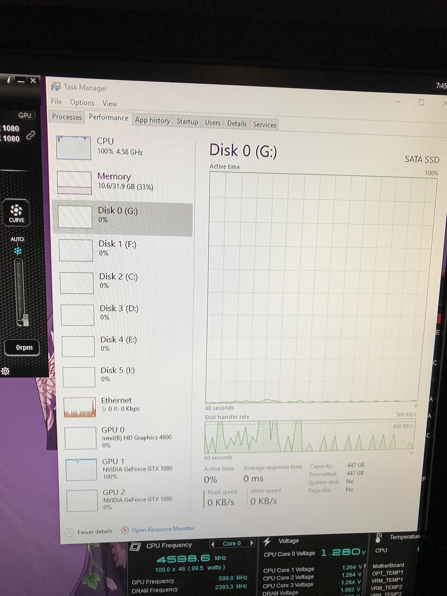Click the GPU tab label in the utility

tap(25, 115)
